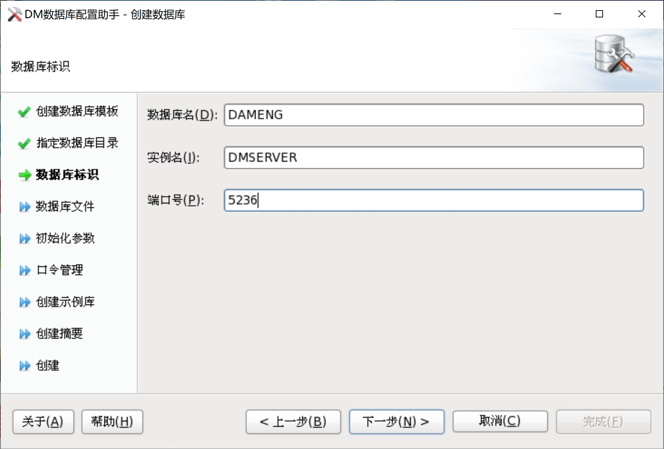Proceed with 下一步(N) button

tap(397, 422)
